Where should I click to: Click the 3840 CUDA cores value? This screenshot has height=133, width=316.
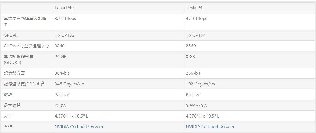60,46
